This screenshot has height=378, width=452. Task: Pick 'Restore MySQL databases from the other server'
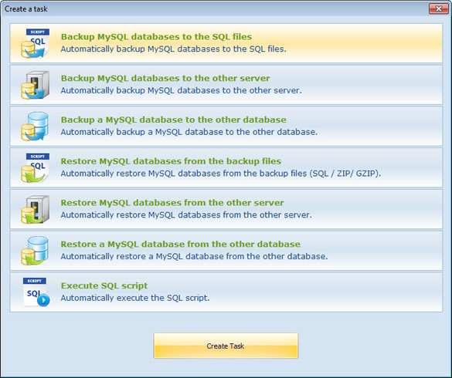[172, 203]
